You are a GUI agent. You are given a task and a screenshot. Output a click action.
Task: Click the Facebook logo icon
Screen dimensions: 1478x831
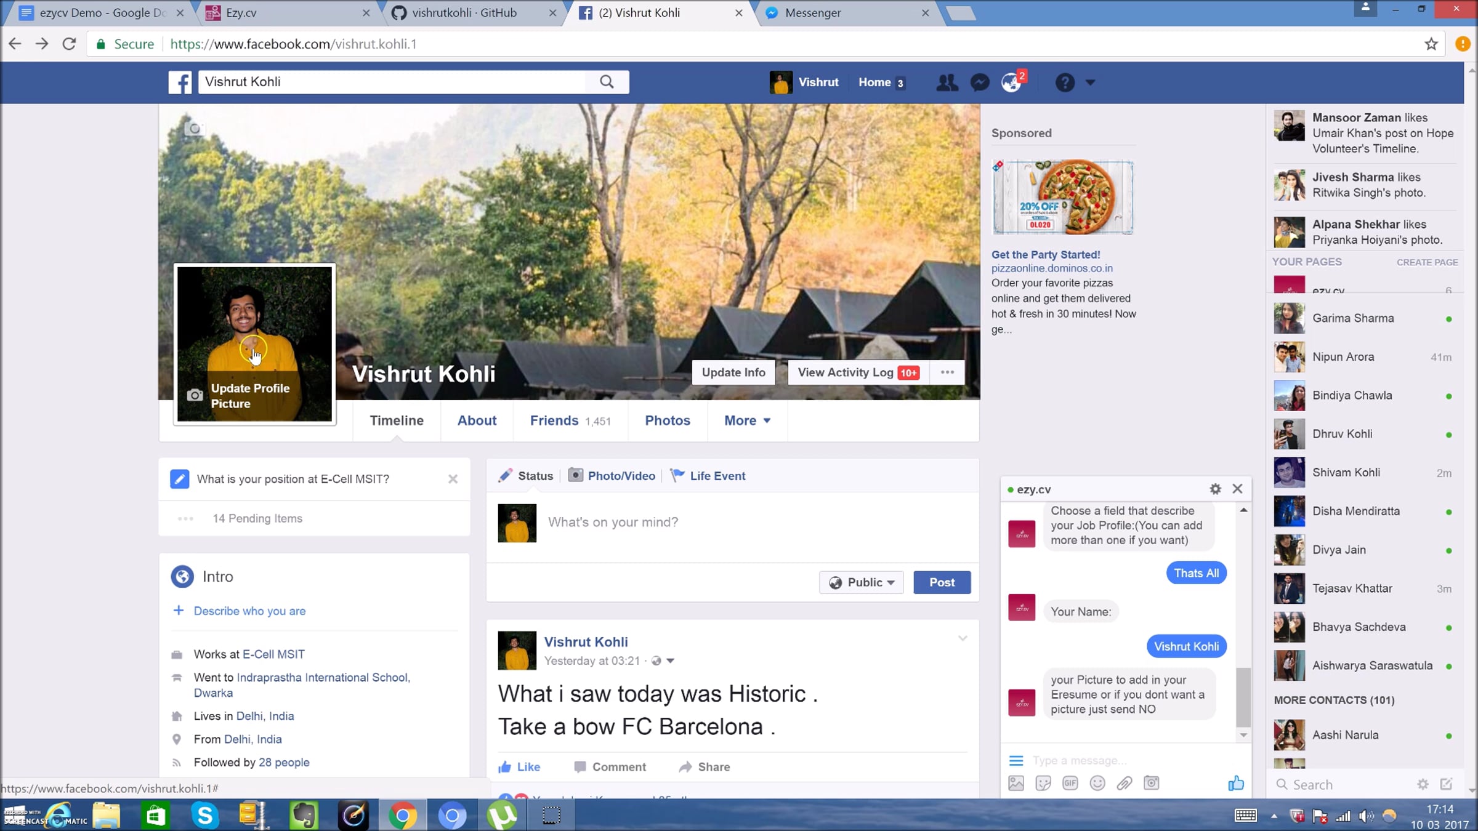pyautogui.click(x=180, y=82)
